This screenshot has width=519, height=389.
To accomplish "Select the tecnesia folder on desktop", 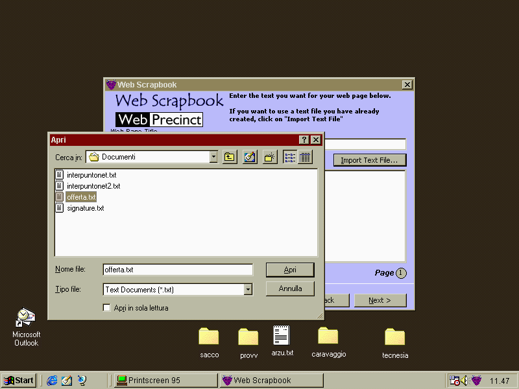I will (395, 344).
